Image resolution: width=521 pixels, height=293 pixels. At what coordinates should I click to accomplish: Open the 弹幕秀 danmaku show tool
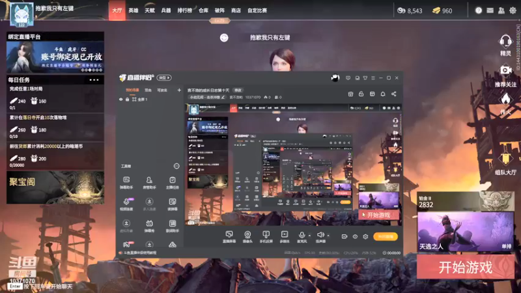click(x=149, y=226)
